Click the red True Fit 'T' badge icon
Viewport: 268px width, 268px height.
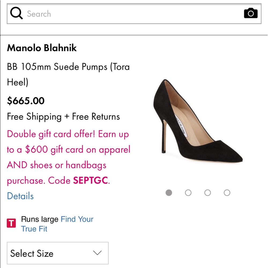pyautogui.click(x=12, y=223)
